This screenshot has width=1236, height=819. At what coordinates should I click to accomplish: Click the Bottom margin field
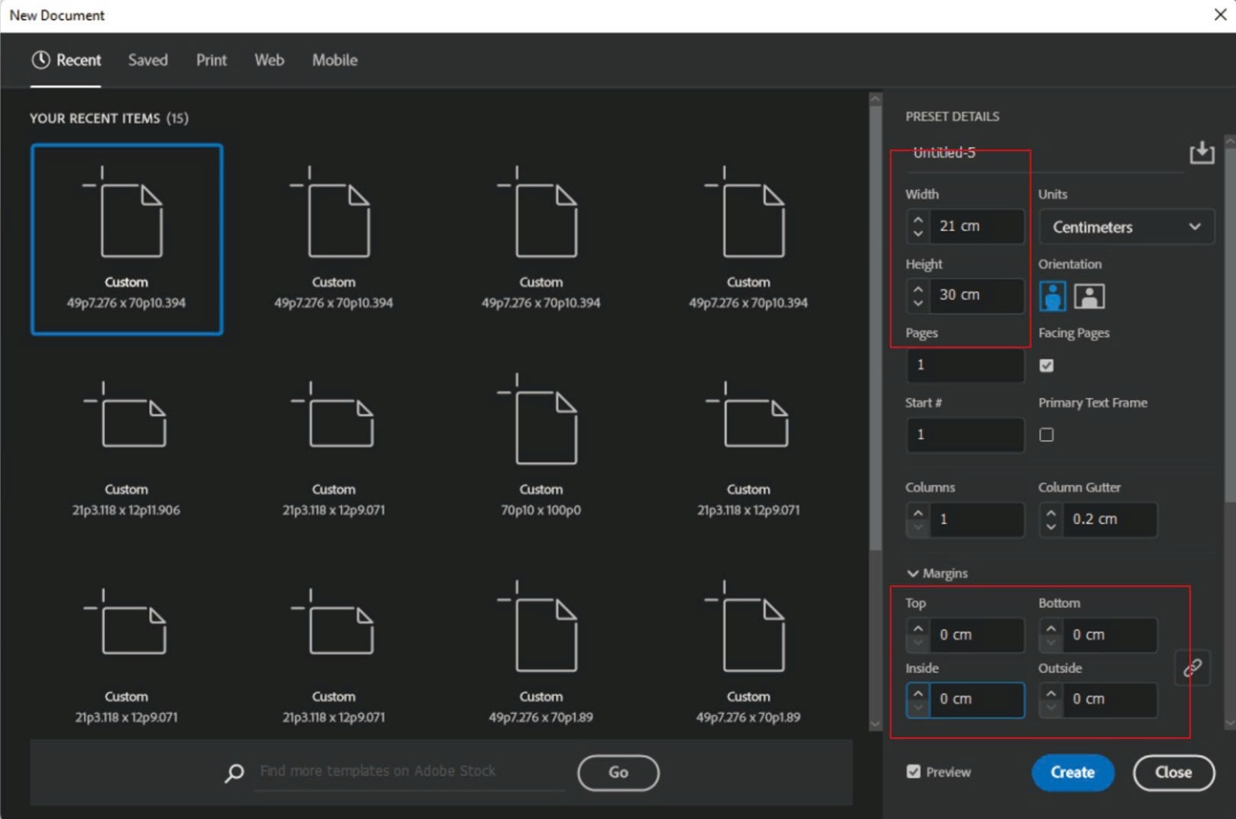coord(1109,635)
